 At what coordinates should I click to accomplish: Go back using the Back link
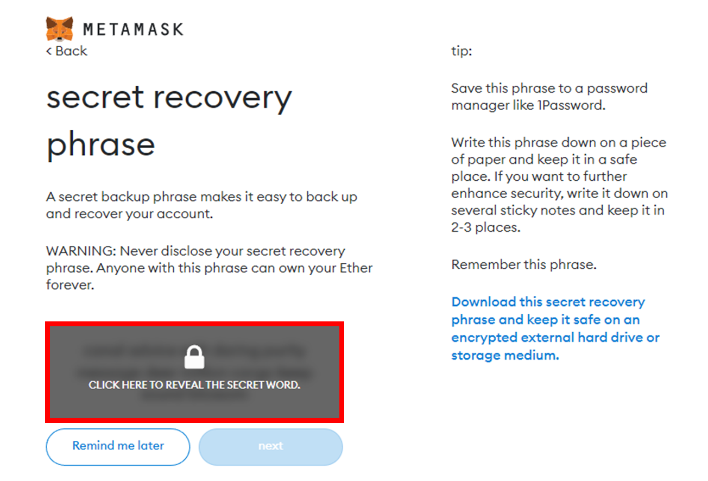[71, 51]
